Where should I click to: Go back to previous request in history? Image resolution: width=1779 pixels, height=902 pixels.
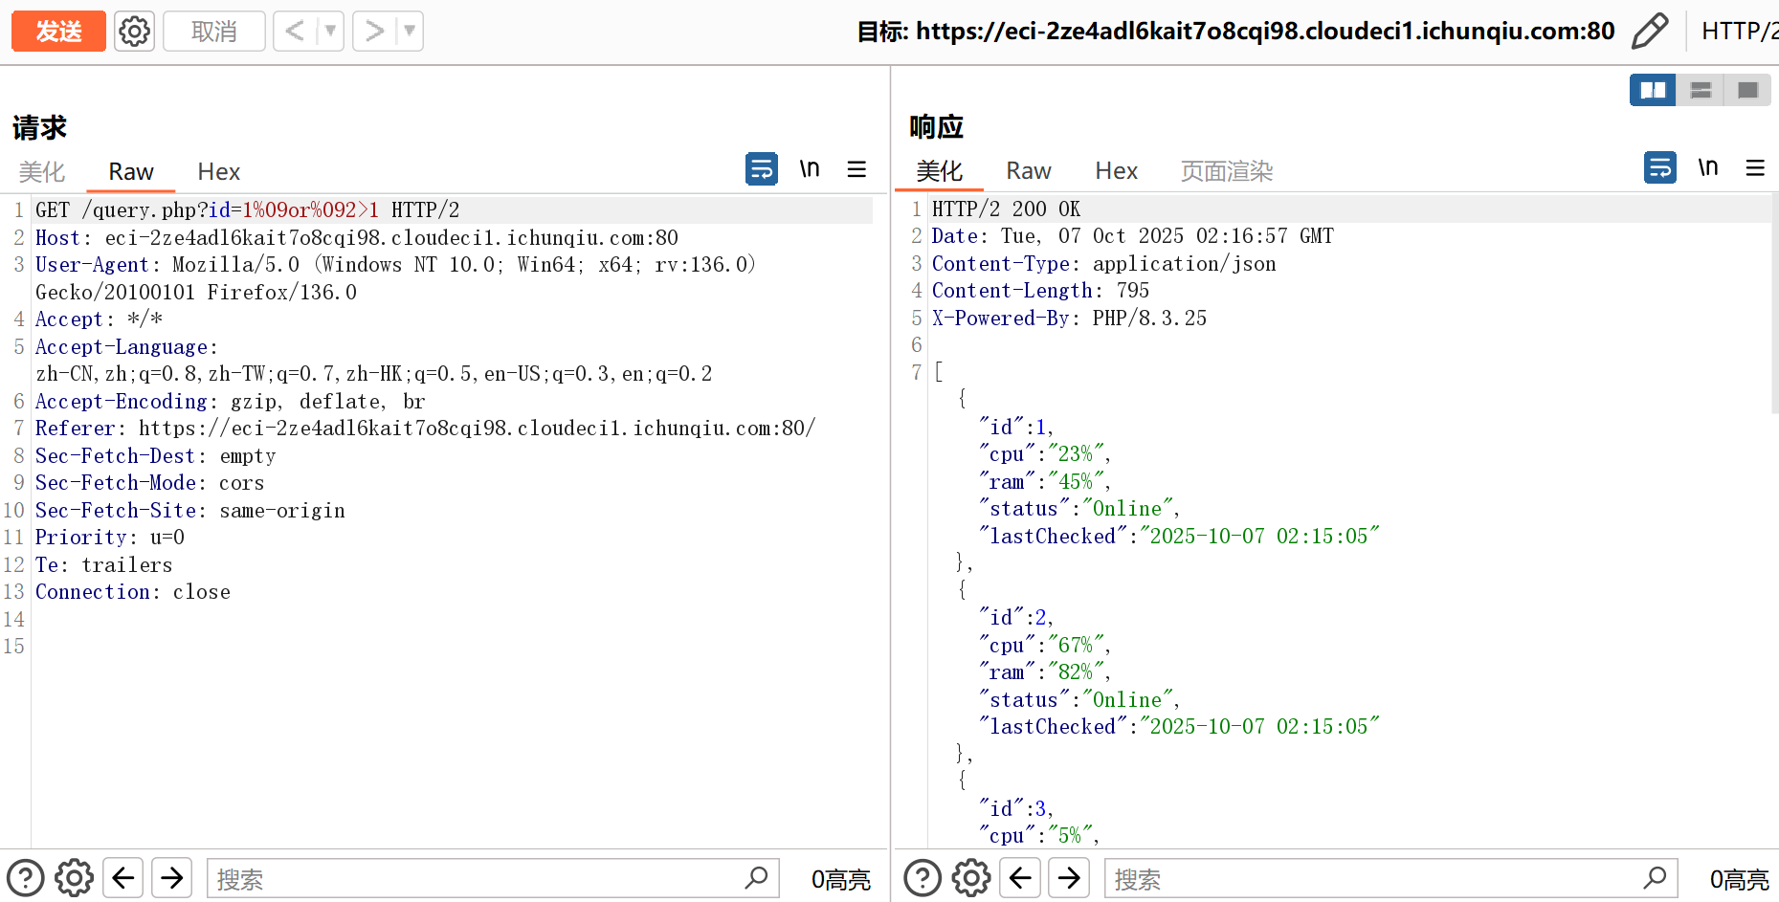(x=295, y=32)
